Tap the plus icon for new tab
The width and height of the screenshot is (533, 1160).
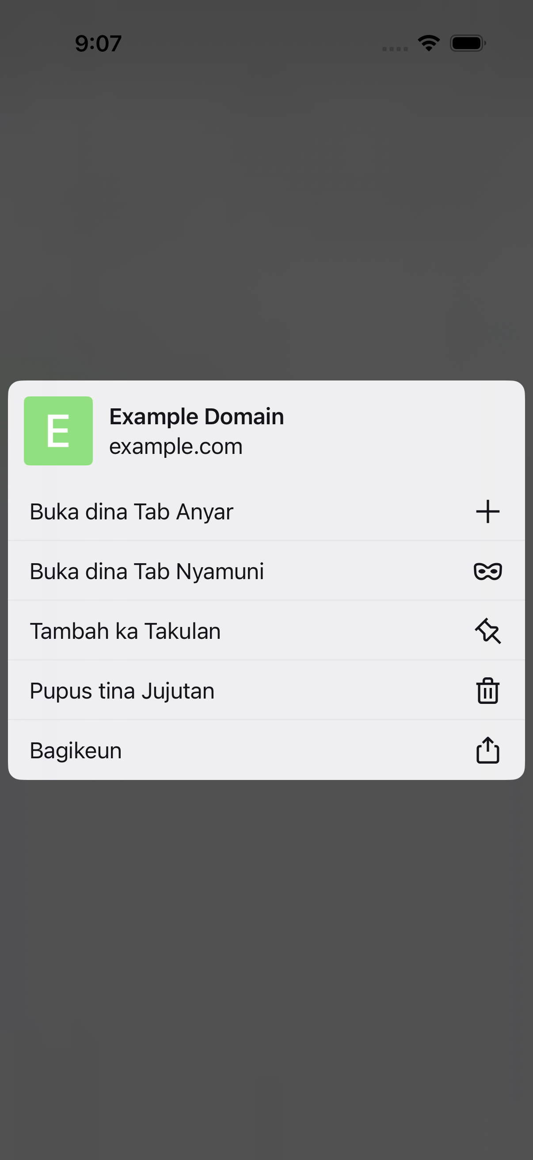click(487, 511)
